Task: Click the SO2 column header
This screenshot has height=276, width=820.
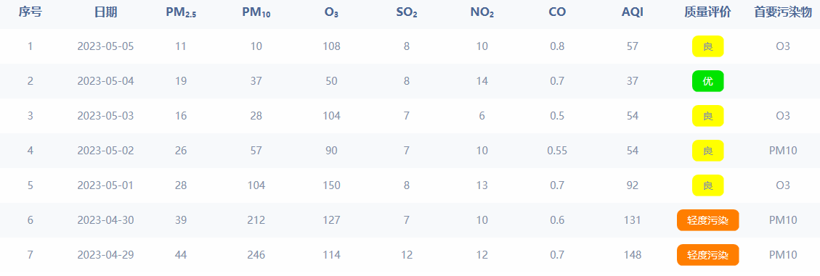Action: (406, 13)
